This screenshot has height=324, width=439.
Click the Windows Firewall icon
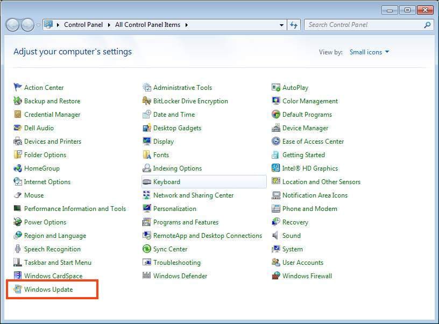click(x=276, y=276)
